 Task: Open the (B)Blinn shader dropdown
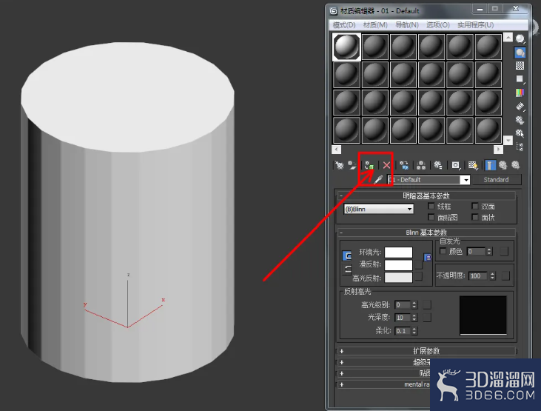378,209
